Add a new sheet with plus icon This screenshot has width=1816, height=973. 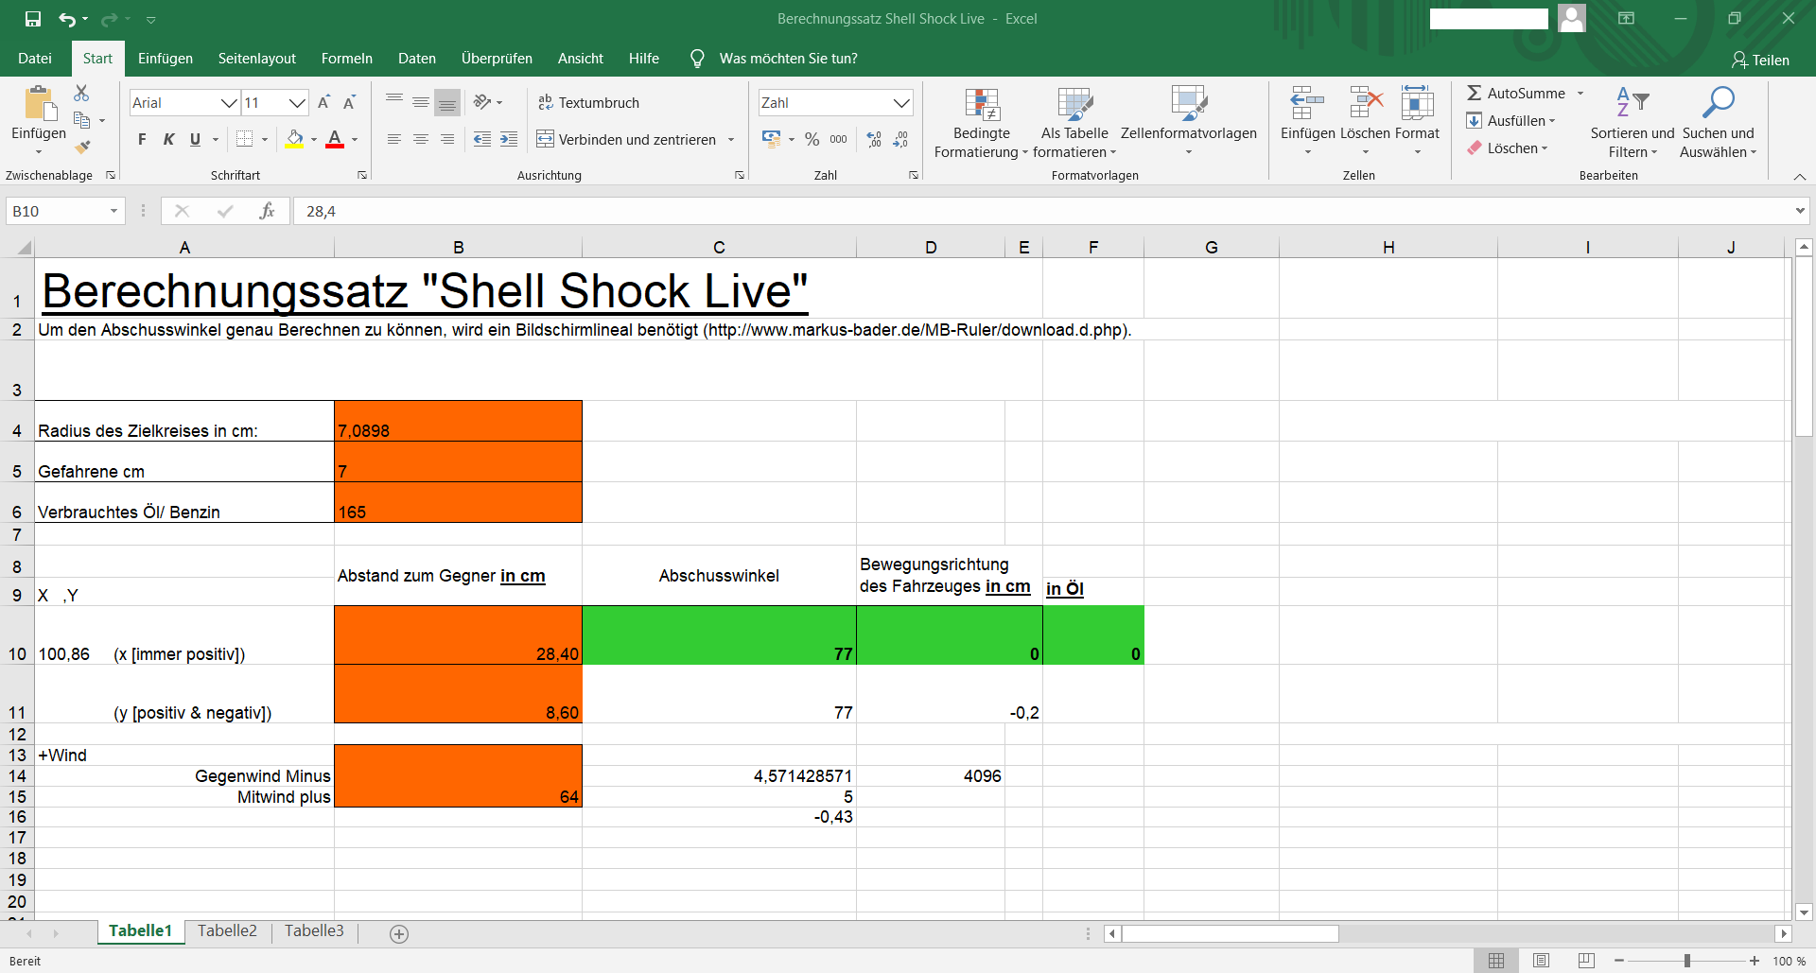399,934
